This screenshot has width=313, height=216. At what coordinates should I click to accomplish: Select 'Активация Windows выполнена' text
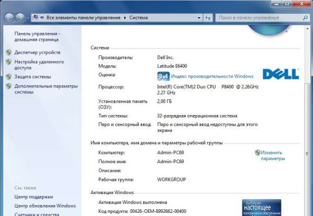133,202
